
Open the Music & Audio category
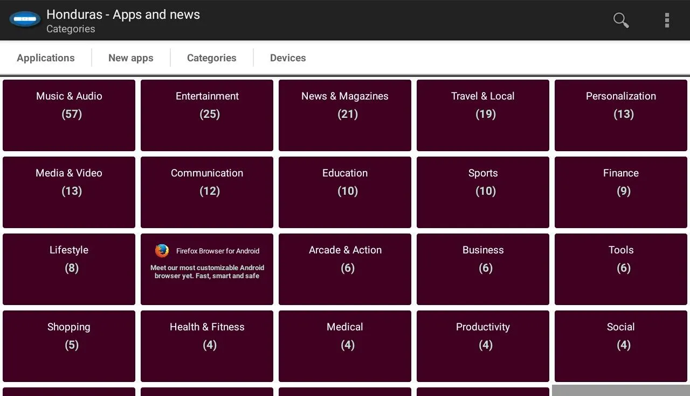tap(69, 115)
